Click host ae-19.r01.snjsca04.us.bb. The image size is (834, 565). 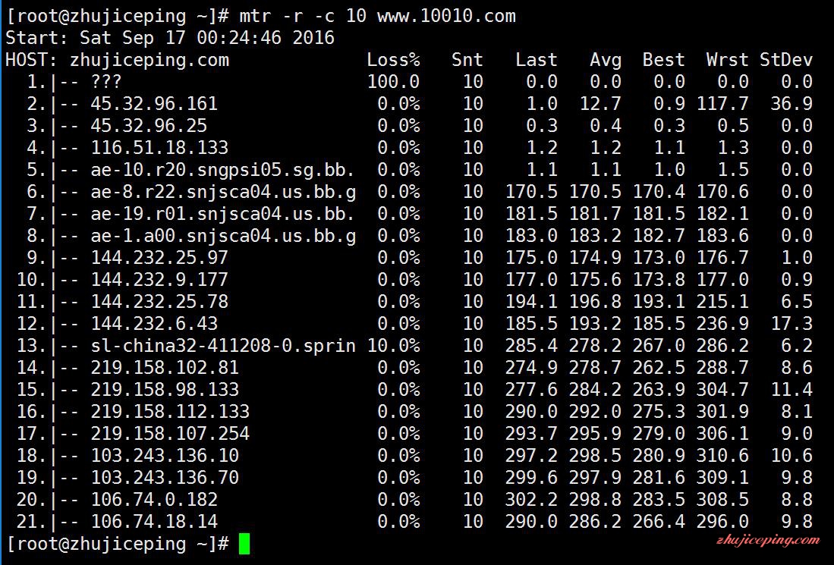point(223,214)
